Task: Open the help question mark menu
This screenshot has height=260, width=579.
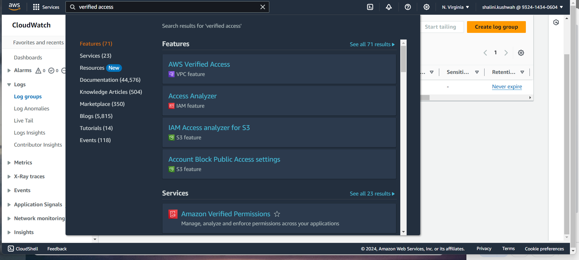Action: [x=408, y=7]
